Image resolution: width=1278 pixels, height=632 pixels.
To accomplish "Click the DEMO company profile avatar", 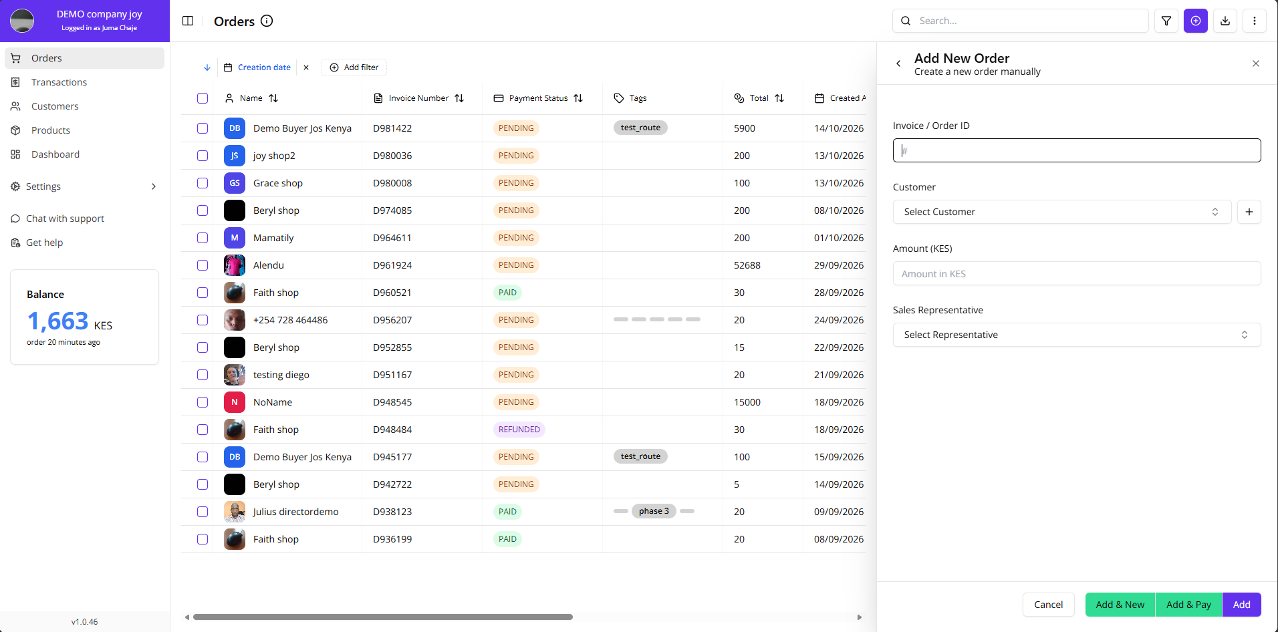I will coord(22,21).
